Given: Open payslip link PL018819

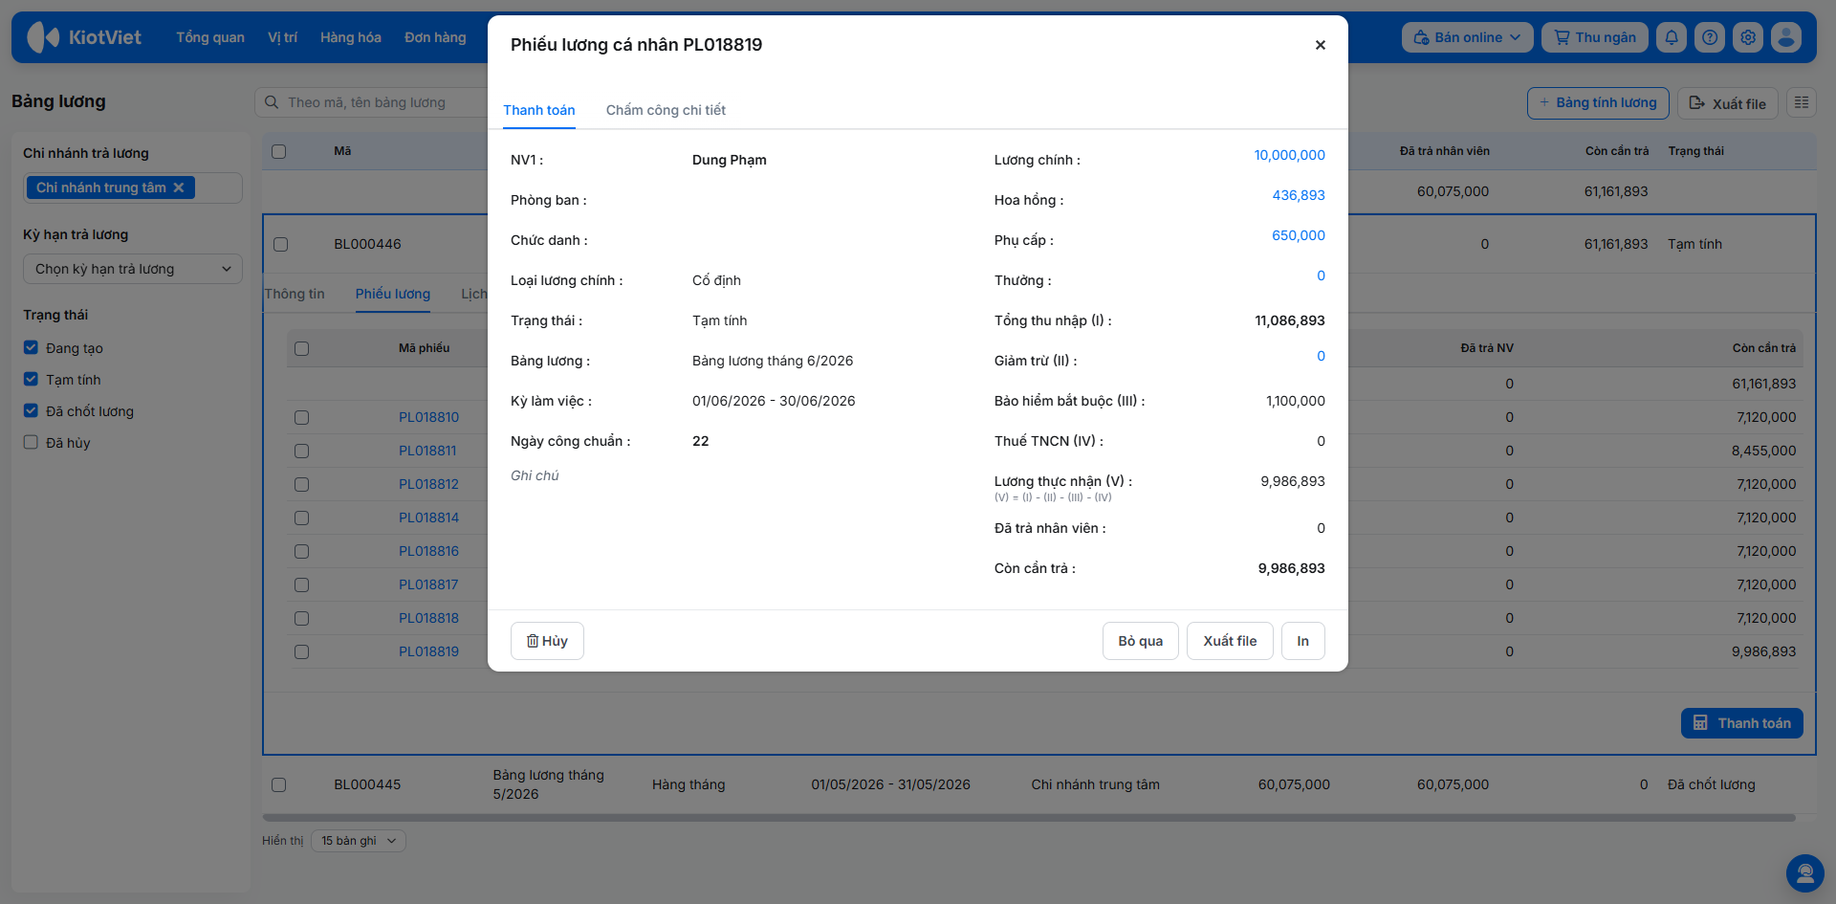Looking at the screenshot, I should click(x=428, y=651).
